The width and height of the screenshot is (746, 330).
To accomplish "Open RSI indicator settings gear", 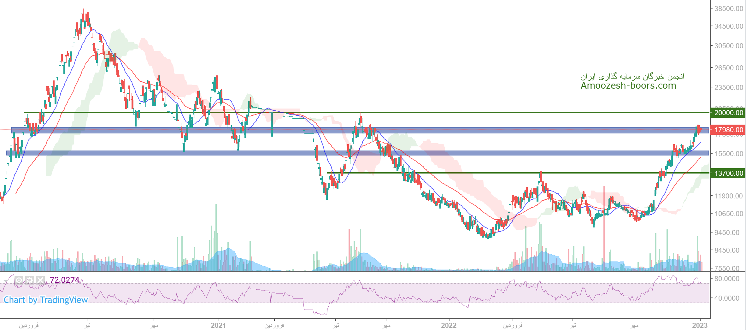I will (x=30, y=280).
